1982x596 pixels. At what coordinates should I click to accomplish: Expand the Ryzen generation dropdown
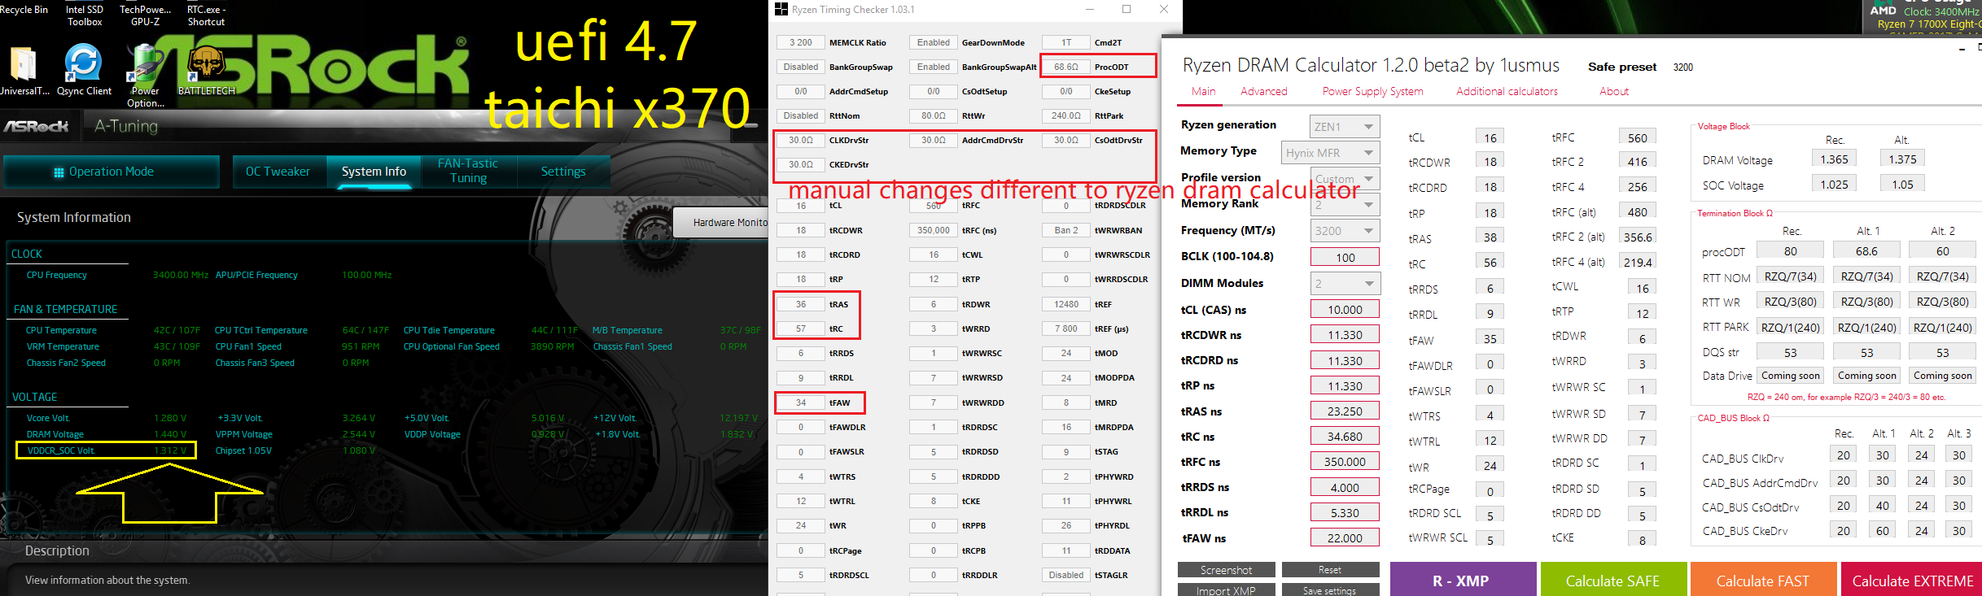pos(1345,127)
